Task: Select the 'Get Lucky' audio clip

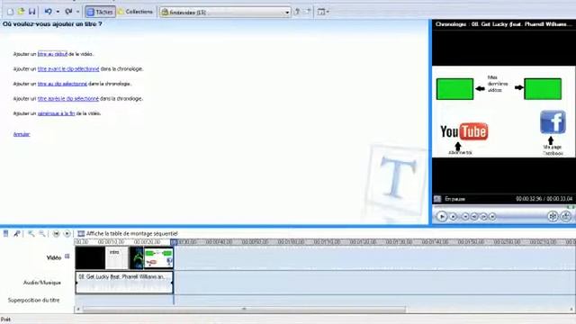Action: pyautogui.click(x=124, y=283)
